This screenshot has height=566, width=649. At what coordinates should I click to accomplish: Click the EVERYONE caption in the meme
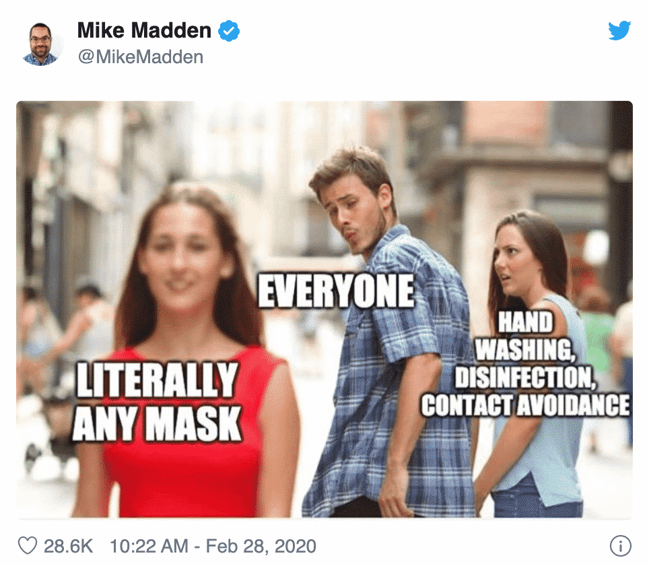tap(336, 291)
